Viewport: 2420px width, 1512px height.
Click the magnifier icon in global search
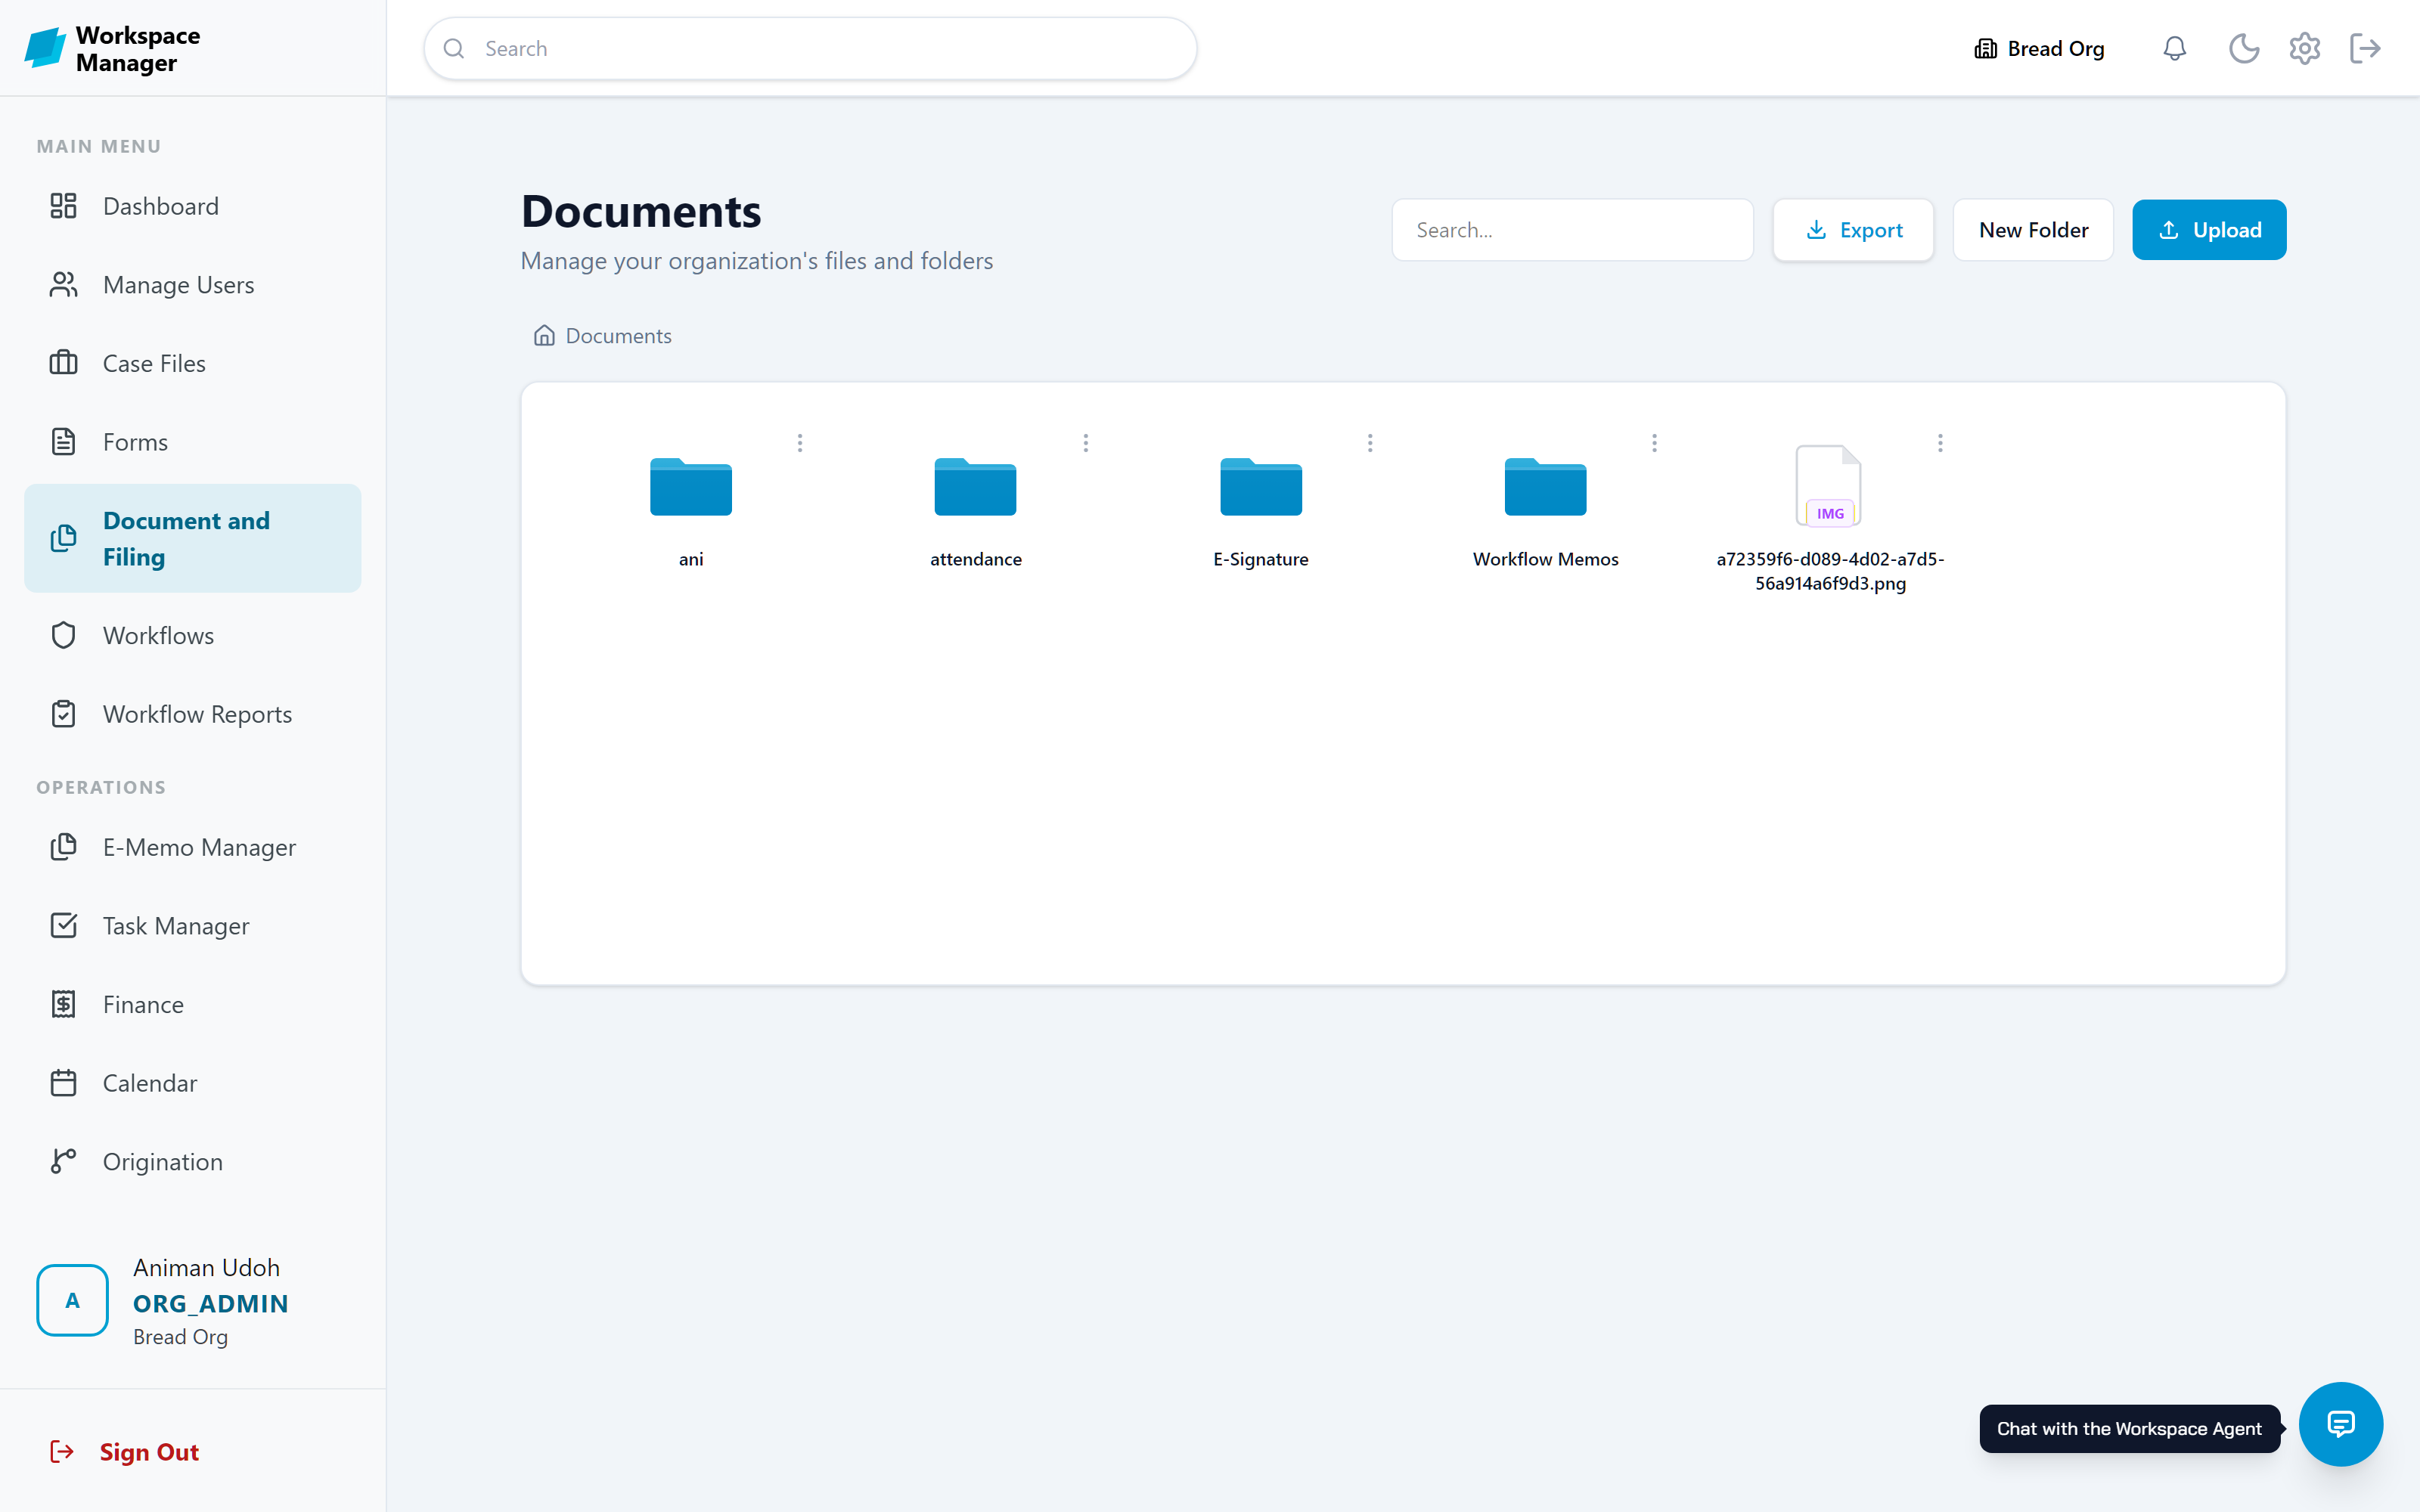[454, 48]
